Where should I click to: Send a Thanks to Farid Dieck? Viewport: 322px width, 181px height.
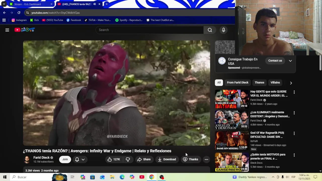tap(190, 159)
